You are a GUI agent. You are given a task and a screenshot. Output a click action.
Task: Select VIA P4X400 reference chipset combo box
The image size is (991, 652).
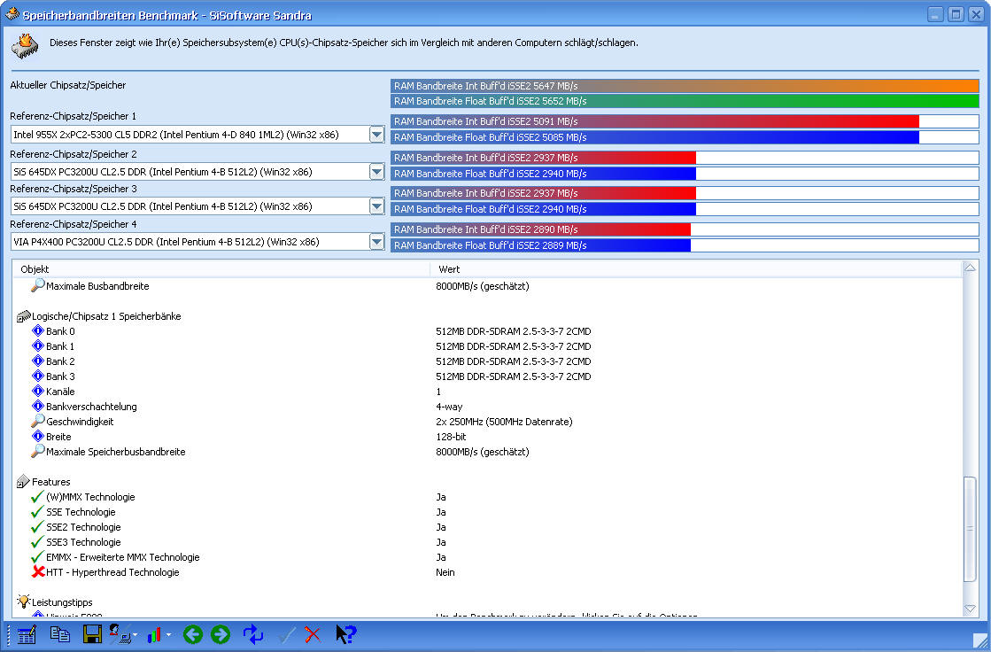coord(197,242)
